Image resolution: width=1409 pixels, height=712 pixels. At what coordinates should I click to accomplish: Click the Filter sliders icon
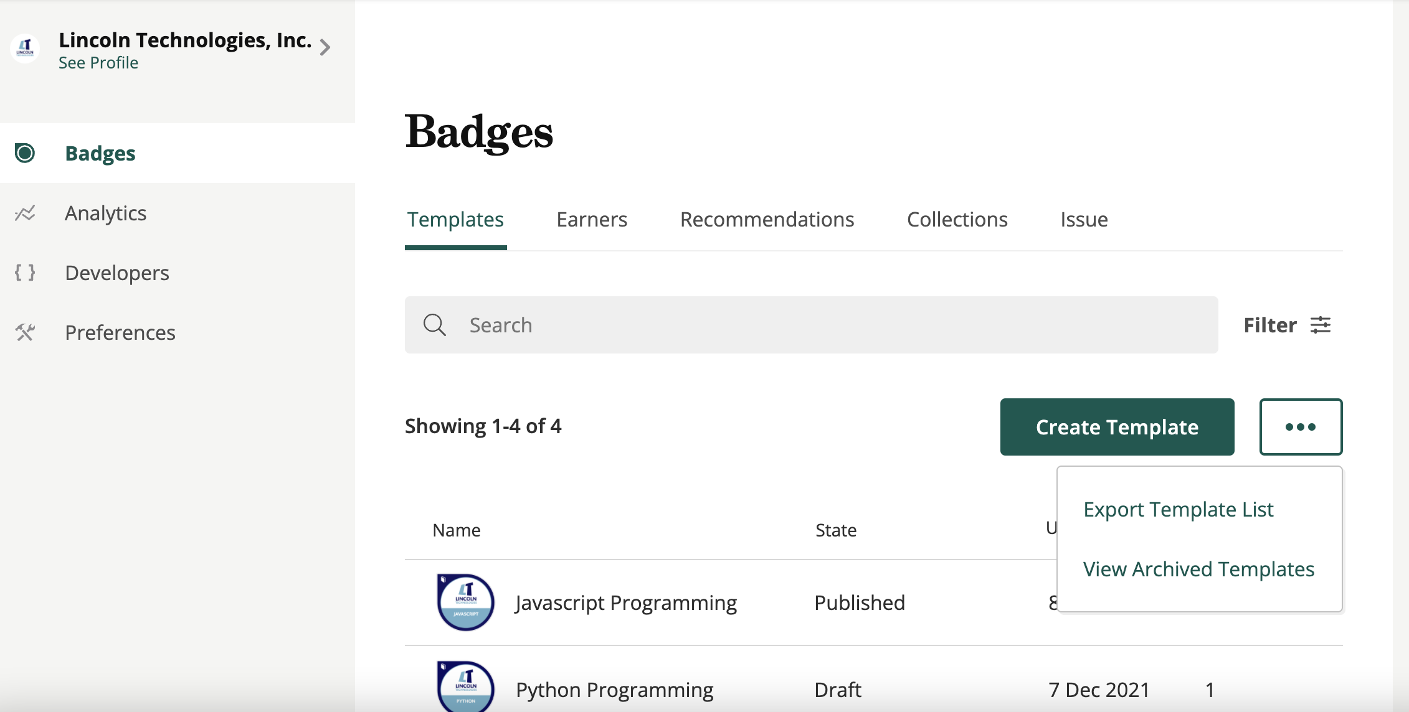point(1320,325)
